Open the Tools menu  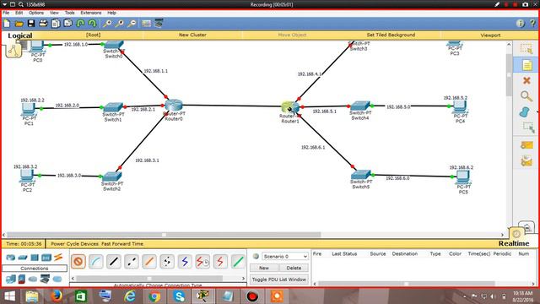pyautogui.click(x=69, y=13)
